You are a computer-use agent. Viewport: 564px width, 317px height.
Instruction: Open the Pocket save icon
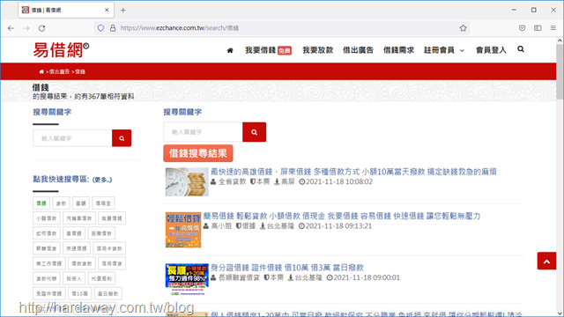pyautogui.click(x=522, y=28)
